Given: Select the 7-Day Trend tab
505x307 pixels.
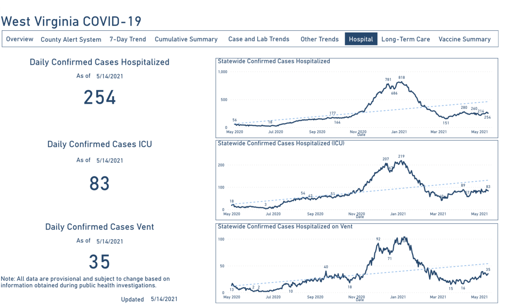Looking at the screenshot, I should pos(127,39).
